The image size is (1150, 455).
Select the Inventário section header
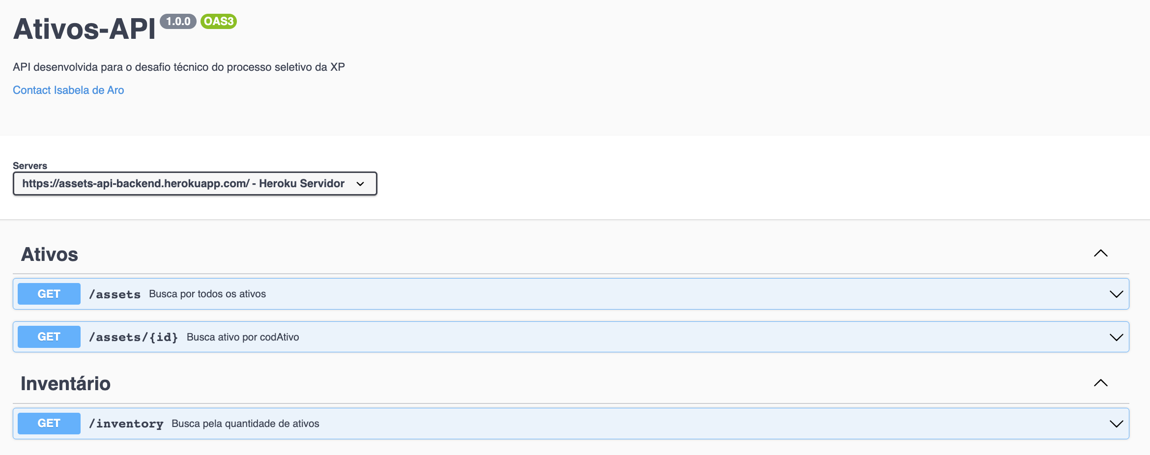tap(65, 383)
